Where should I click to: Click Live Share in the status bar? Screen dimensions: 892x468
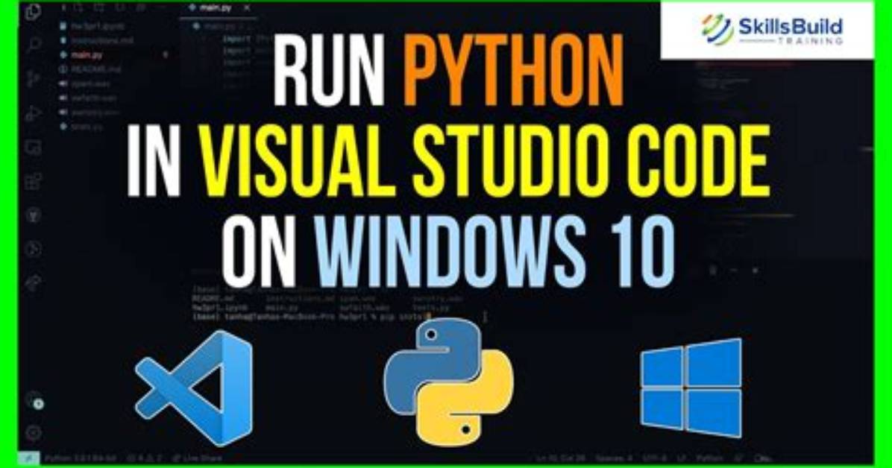point(197,458)
